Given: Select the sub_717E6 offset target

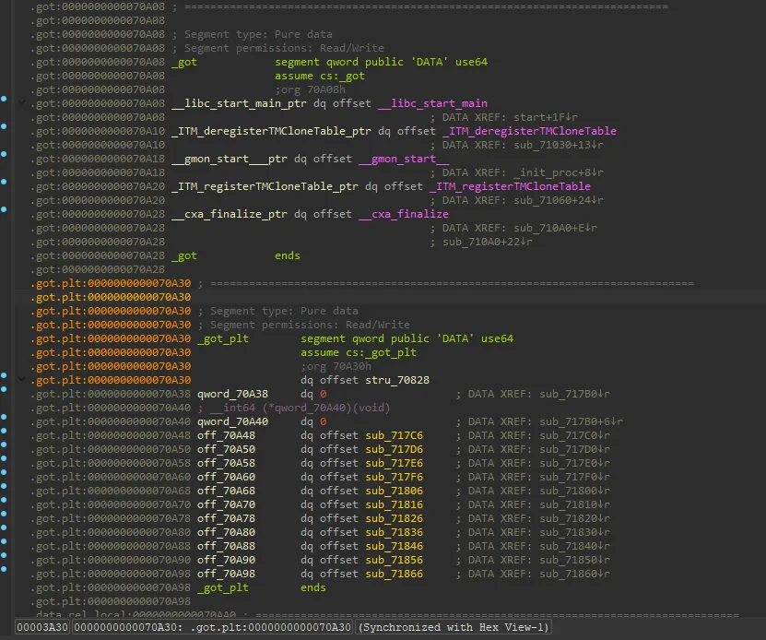Looking at the screenshot, I should [x=395, y=463].
